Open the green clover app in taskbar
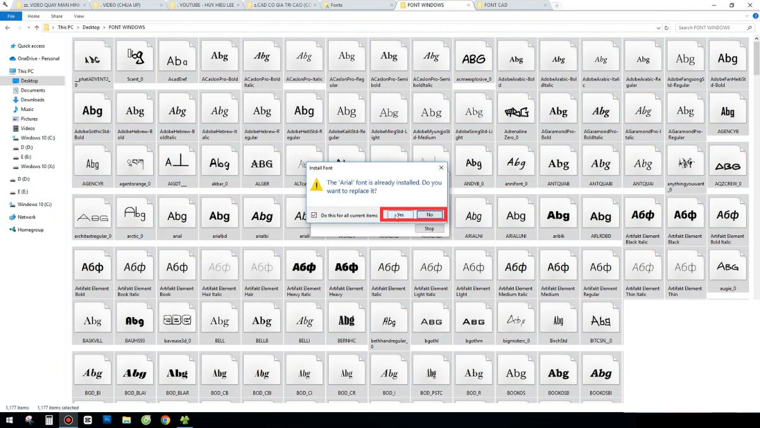Image resolution: width=760 pixels, height=428 pixels. 185,420
